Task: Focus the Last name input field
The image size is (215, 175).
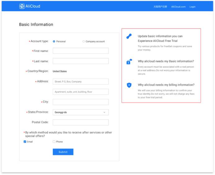Action: click(81, 61)
